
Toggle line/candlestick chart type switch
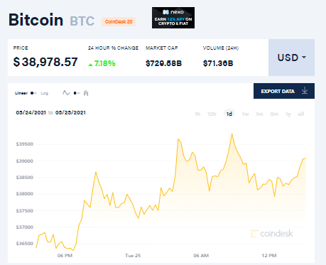click(x=77, y=93)
